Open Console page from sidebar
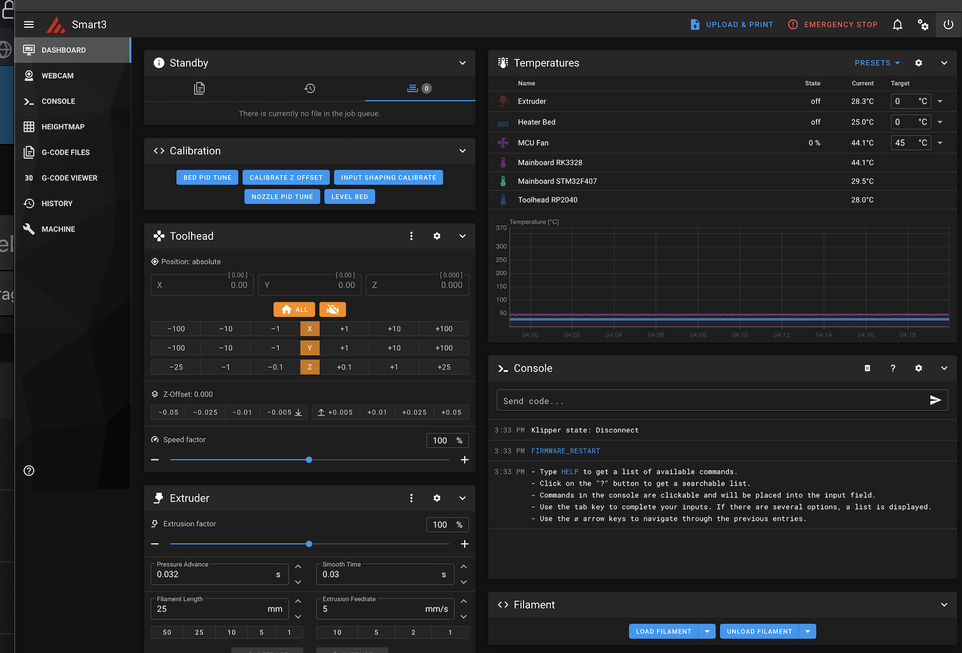This screenshot has width=962, height=653. [x=72, y=101]
